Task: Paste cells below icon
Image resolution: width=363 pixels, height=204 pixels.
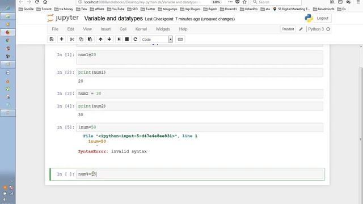Action: pos(90,39)
